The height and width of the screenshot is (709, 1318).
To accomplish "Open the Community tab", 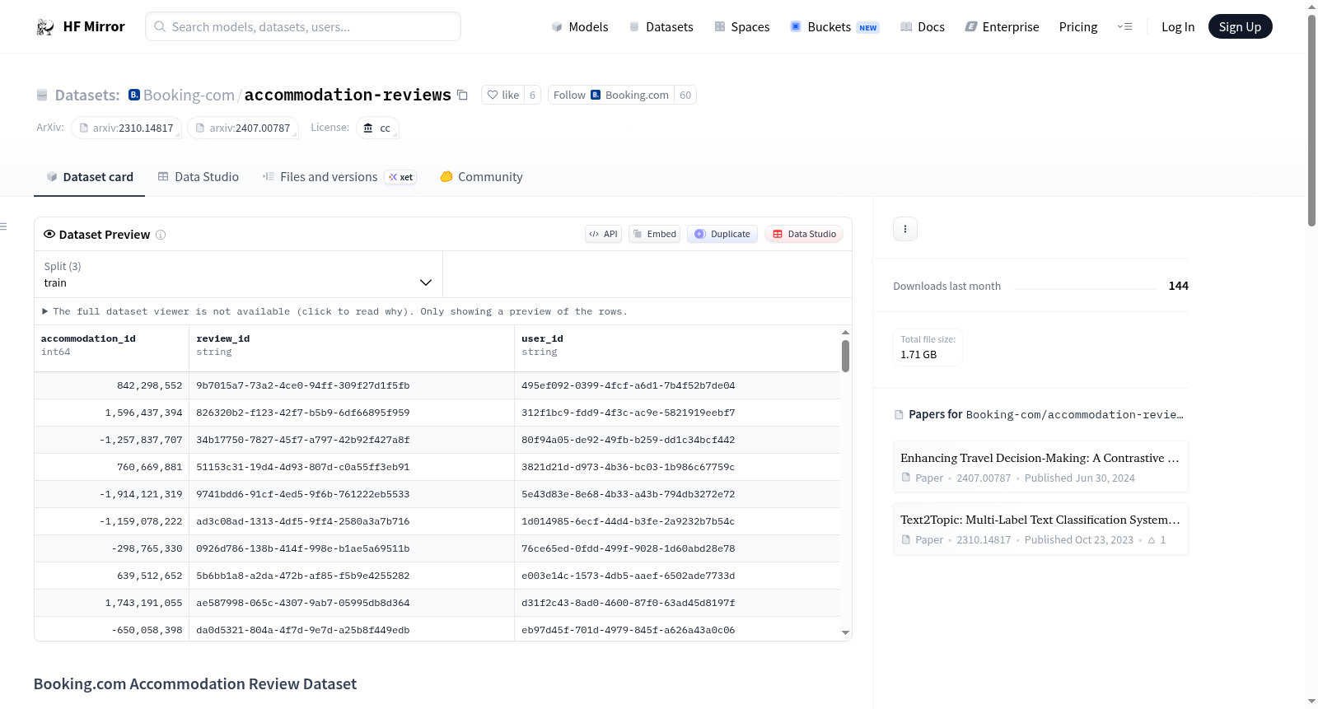I will click(x=481, y=177).
